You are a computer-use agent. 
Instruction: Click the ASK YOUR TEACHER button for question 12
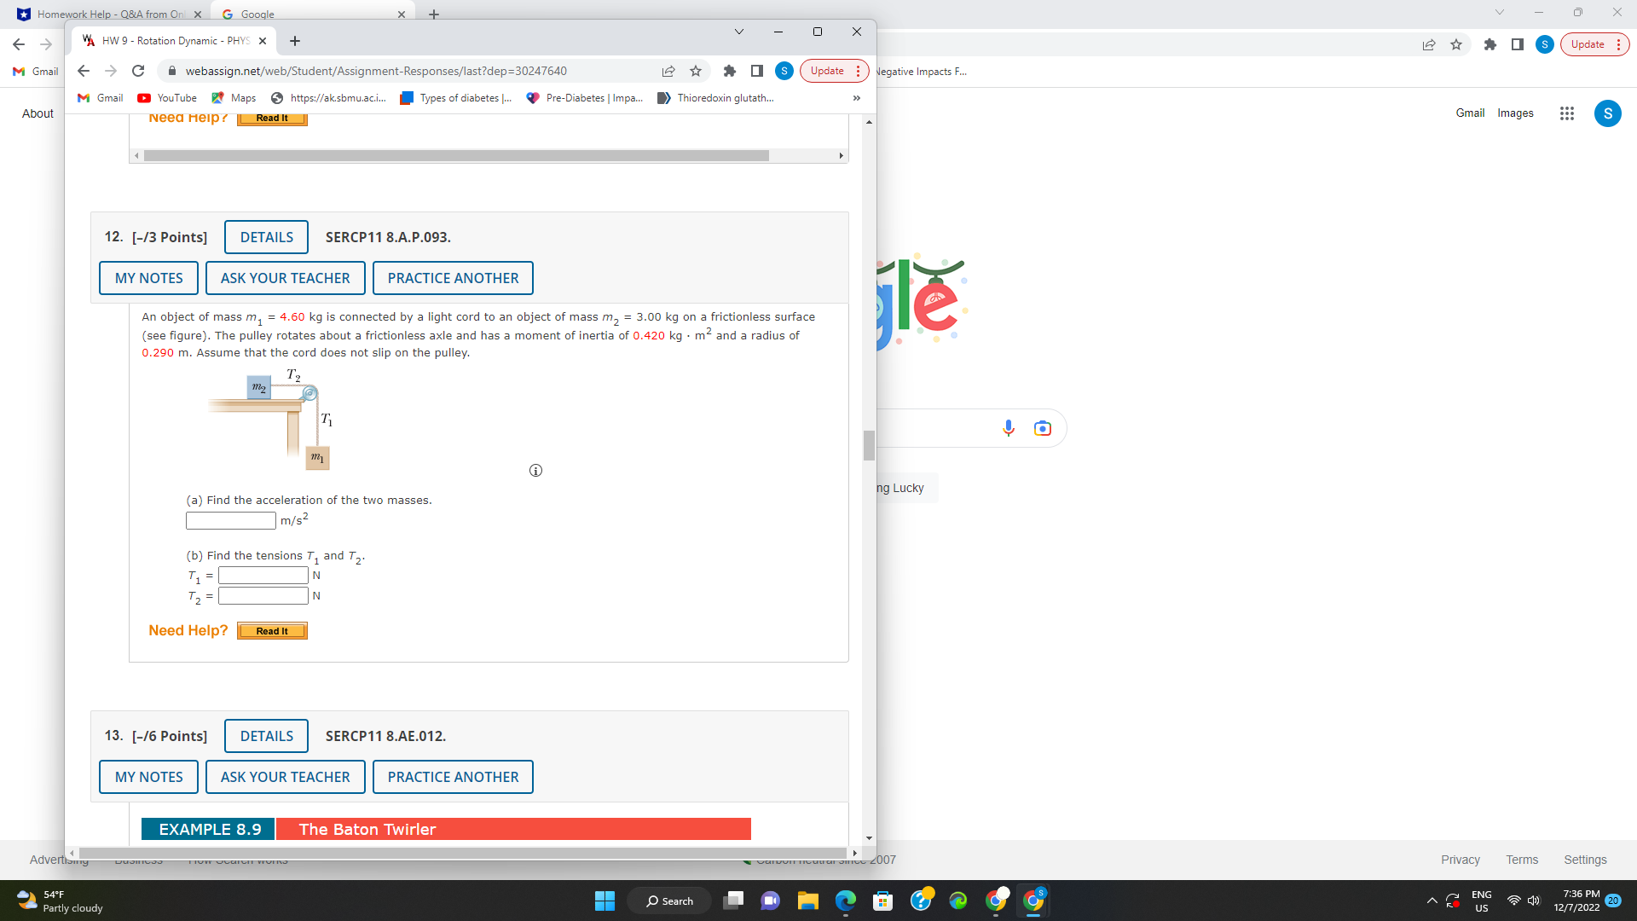click(285, 278)
